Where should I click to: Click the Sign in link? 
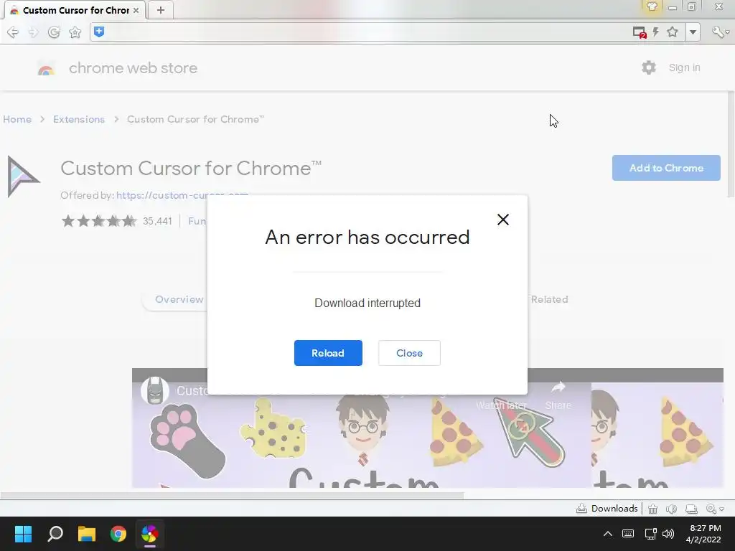tap(684, 67)
